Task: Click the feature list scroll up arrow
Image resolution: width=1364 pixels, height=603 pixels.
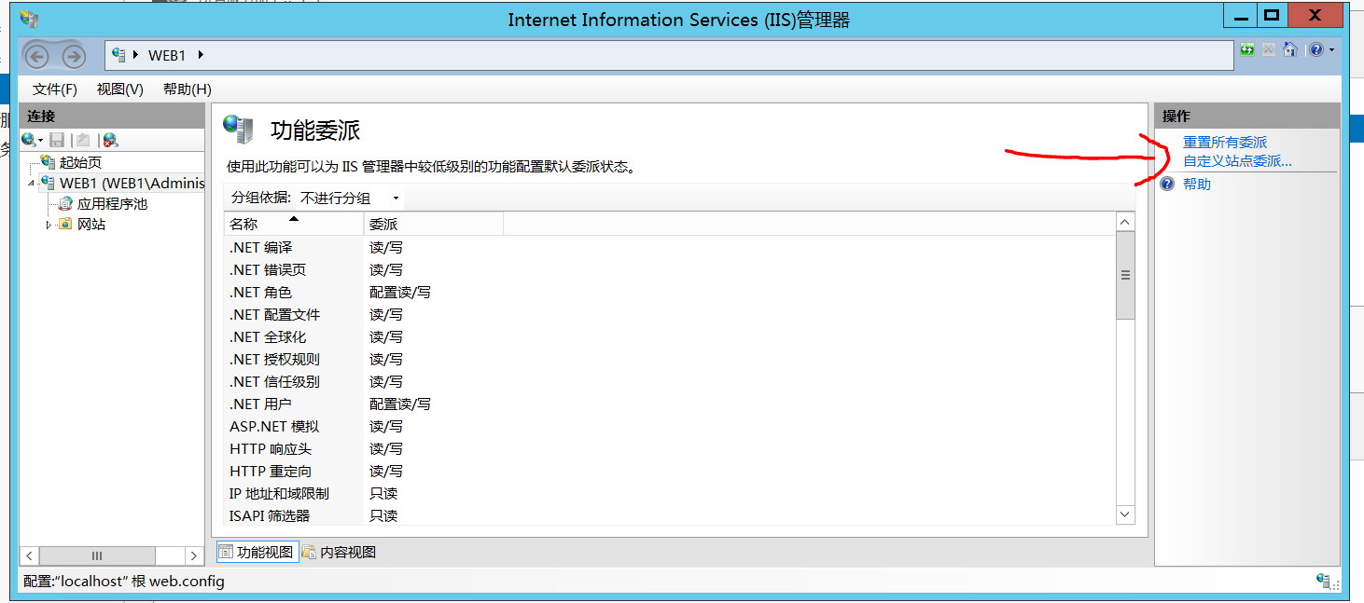Action: click(x=1125, y=223)
